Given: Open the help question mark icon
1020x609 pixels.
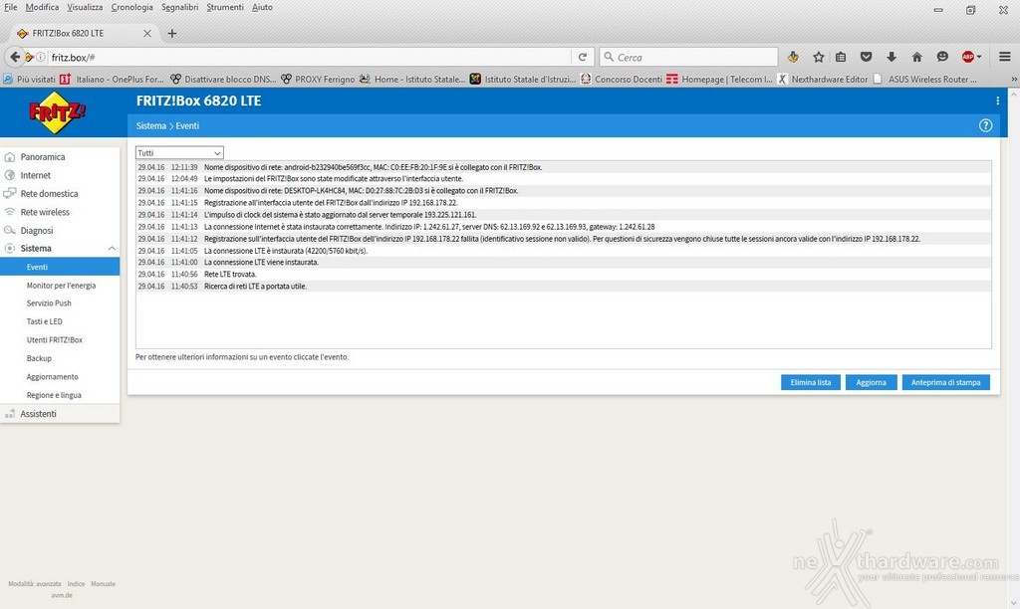Looking at the screenshot, I should (x=985, y=125).
